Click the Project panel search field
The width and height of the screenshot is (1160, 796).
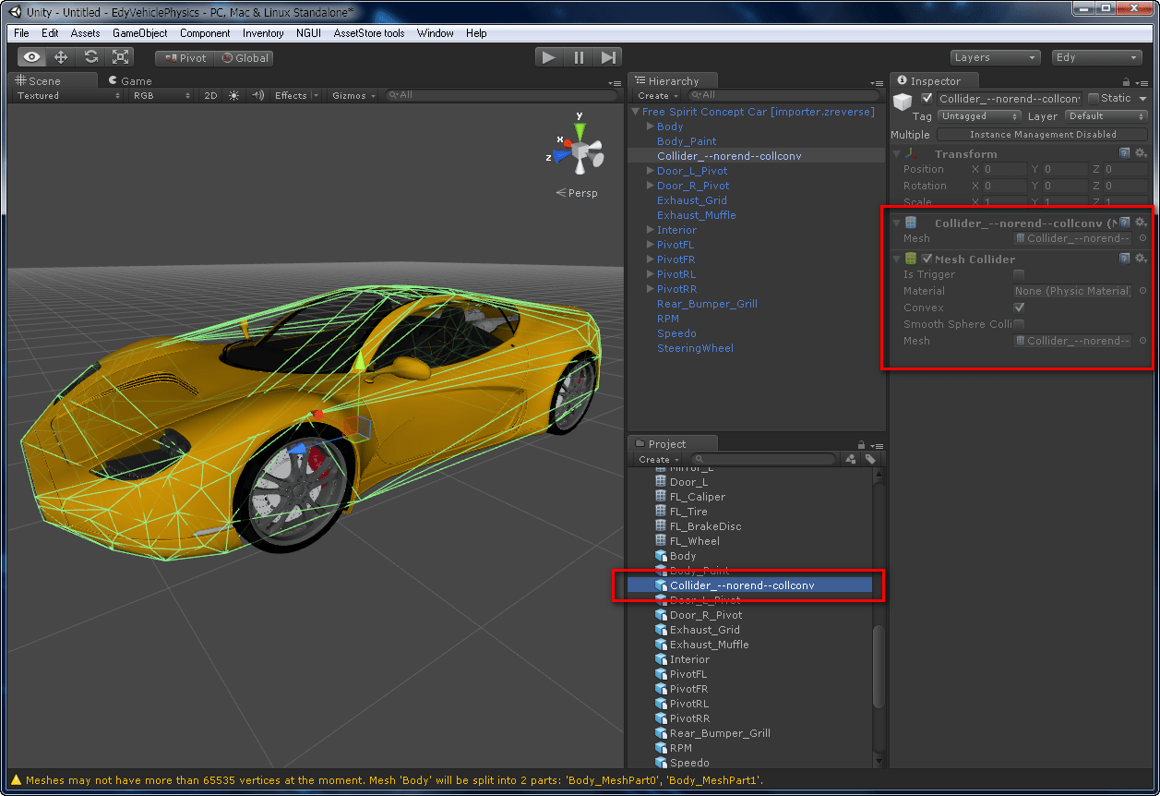(x=762, y=459)
